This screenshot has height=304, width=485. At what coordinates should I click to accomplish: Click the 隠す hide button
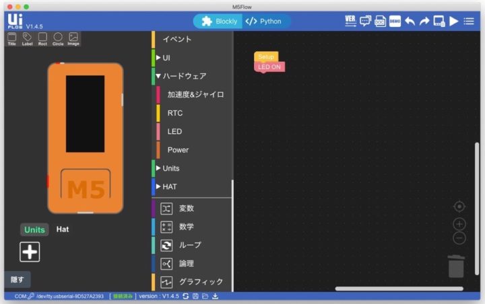point(18,279)
